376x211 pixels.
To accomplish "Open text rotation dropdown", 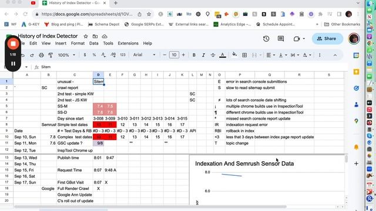I will (307, 55).
